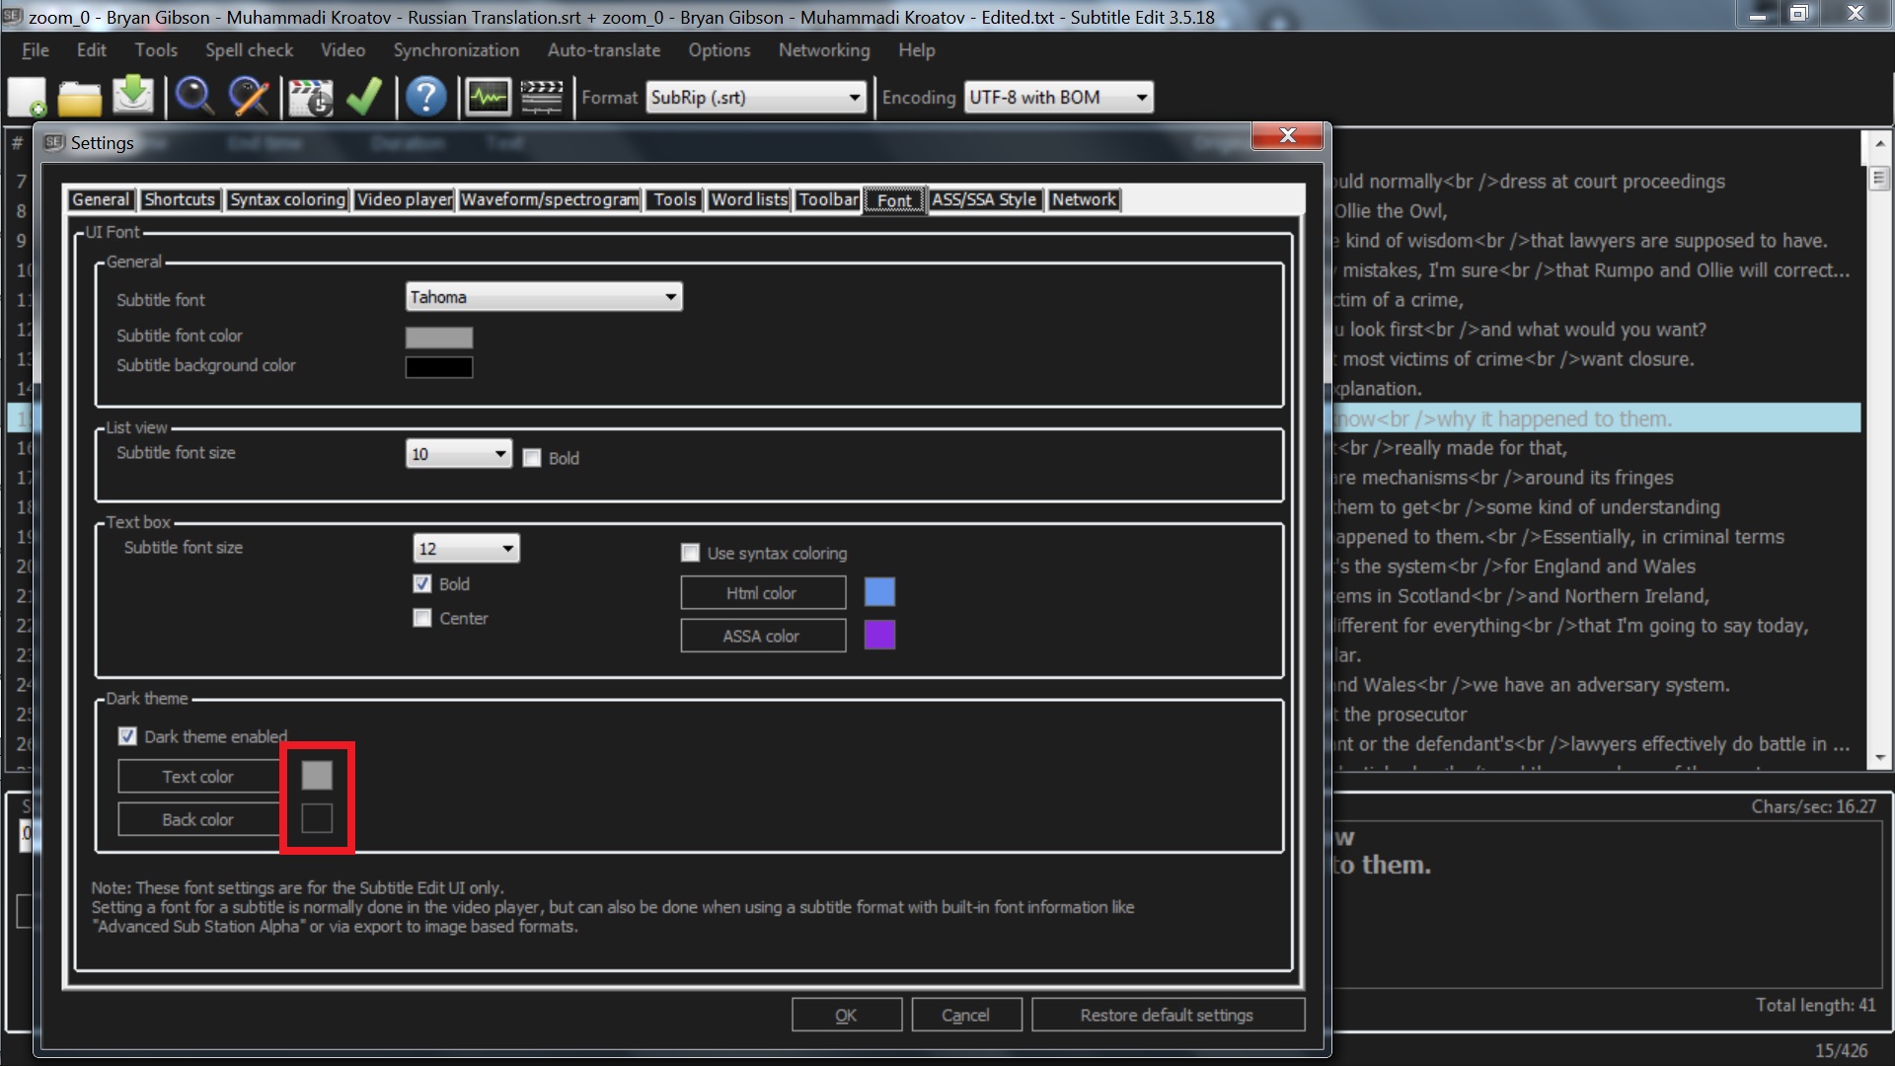Turn on Use syntax coloring
Screen dimensions: 1895x1066
(x=690, y=553)
